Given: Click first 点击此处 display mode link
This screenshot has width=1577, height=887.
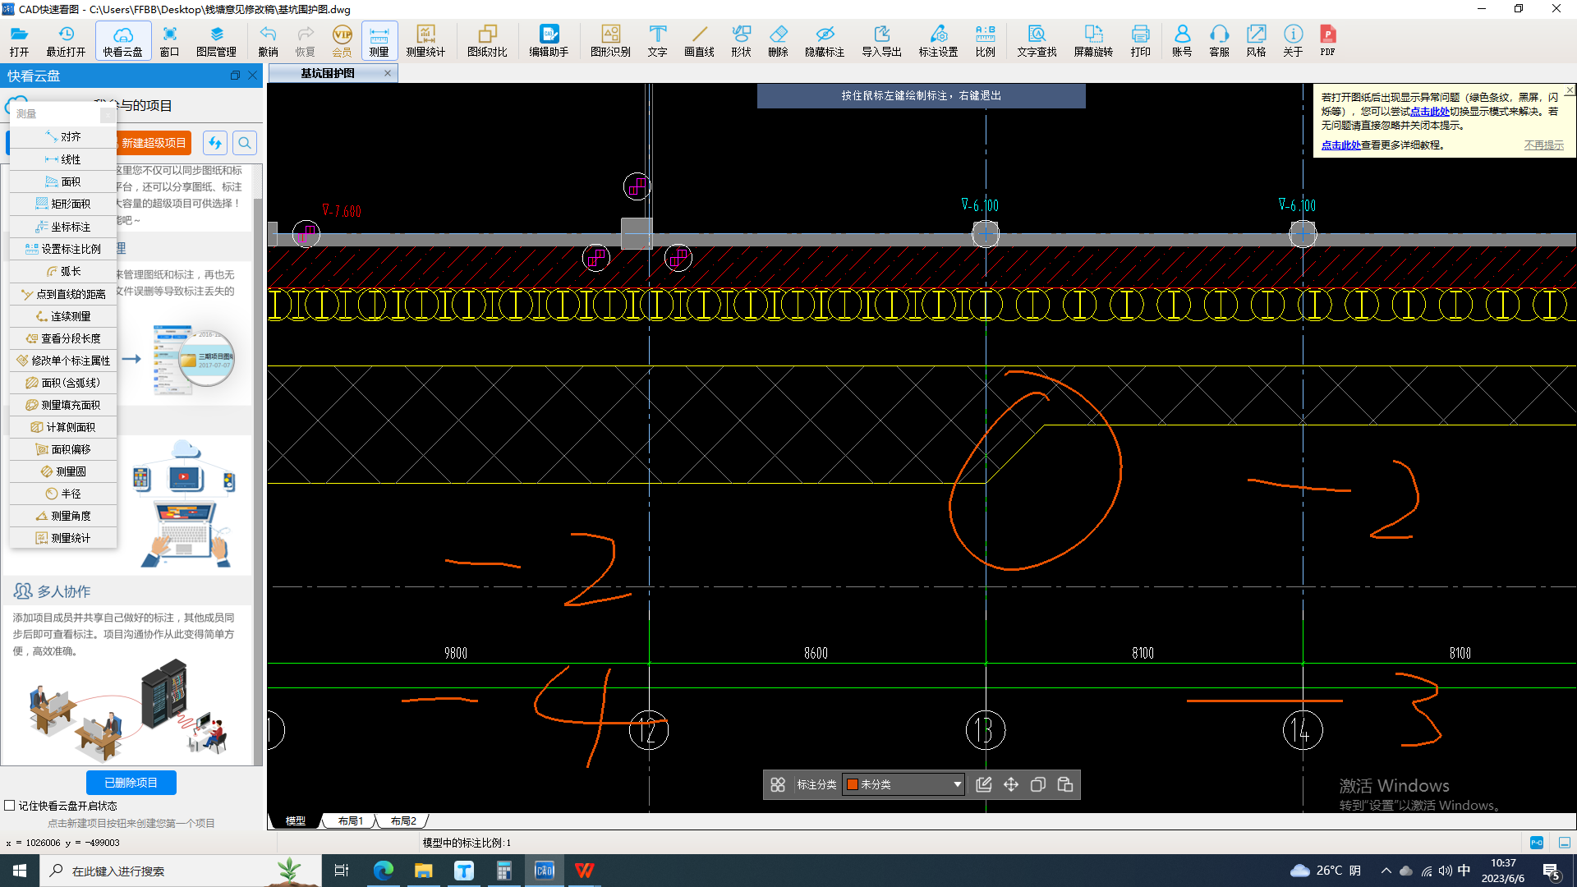Looking at the screenshot, I should [1430, 111].
